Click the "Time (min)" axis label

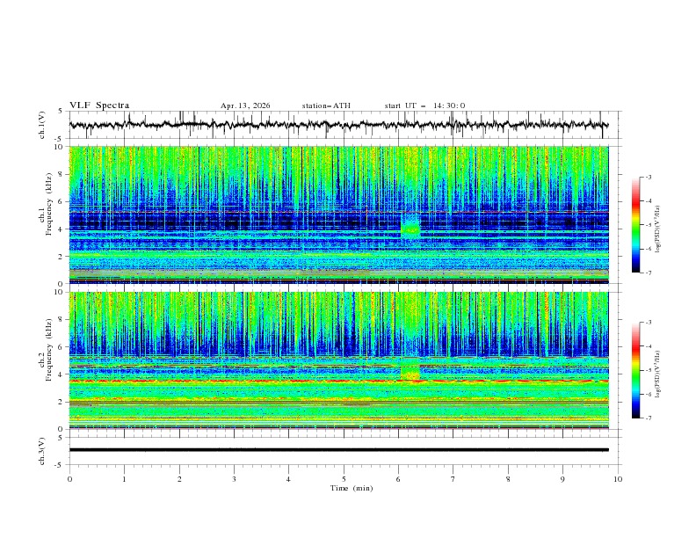352,488
